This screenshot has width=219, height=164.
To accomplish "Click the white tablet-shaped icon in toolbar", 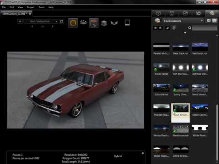I will pyautogui.click(x=127, y=23).
